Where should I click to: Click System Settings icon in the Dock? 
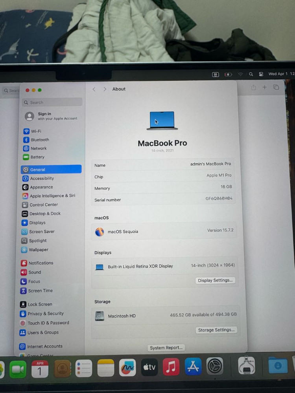pos(215,366)
